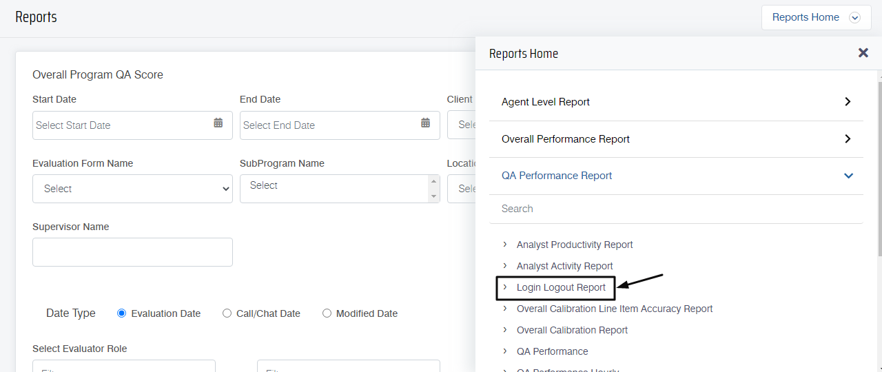This screenshot has width=882, height=372.
Task: Click the Search field in Reports Home
Action: [x=676, y=209]
